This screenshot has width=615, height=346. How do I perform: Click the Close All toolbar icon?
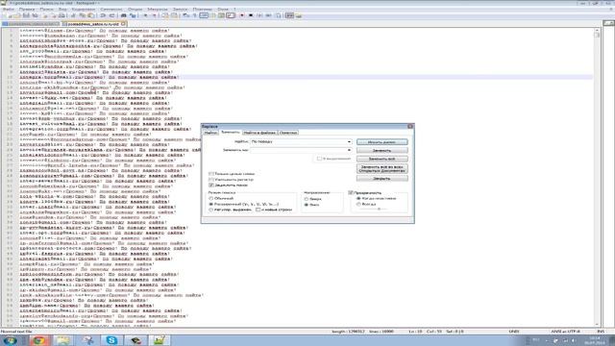53,15
